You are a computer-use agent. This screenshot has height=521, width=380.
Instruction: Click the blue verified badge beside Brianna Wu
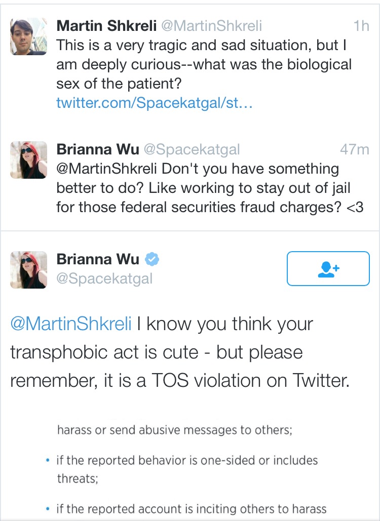click(x=152, y=259)
